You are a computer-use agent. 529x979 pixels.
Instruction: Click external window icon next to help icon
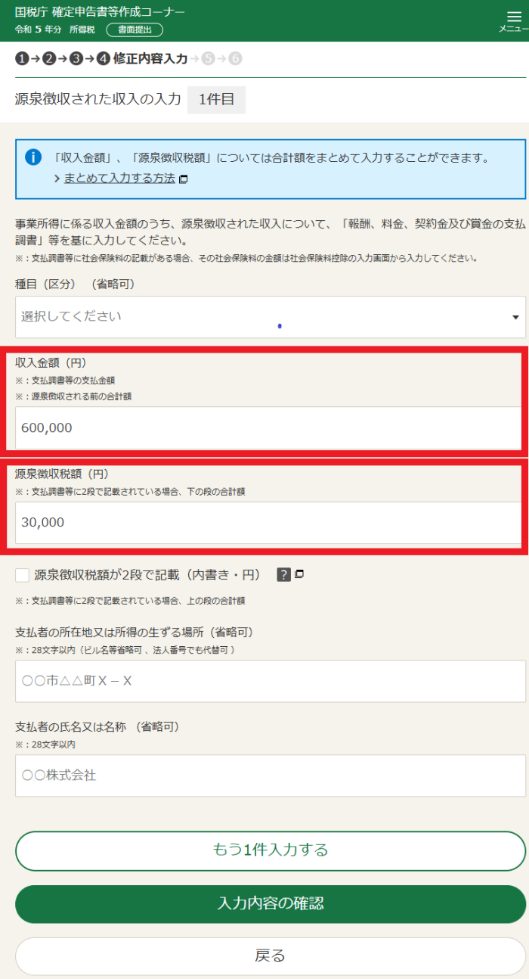pos(299,574)
